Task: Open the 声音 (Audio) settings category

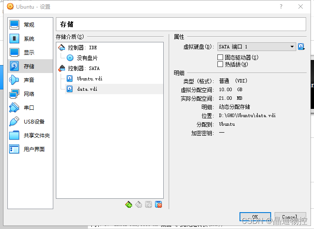Action: tap(30, 80)
